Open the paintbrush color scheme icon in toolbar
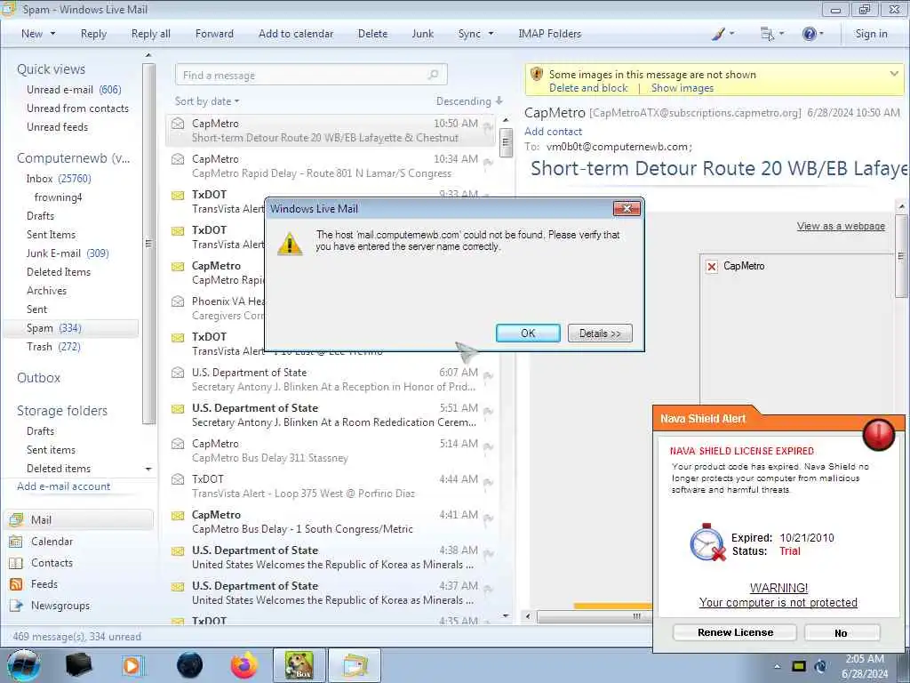The image size is (910, 683). (718, 34)
